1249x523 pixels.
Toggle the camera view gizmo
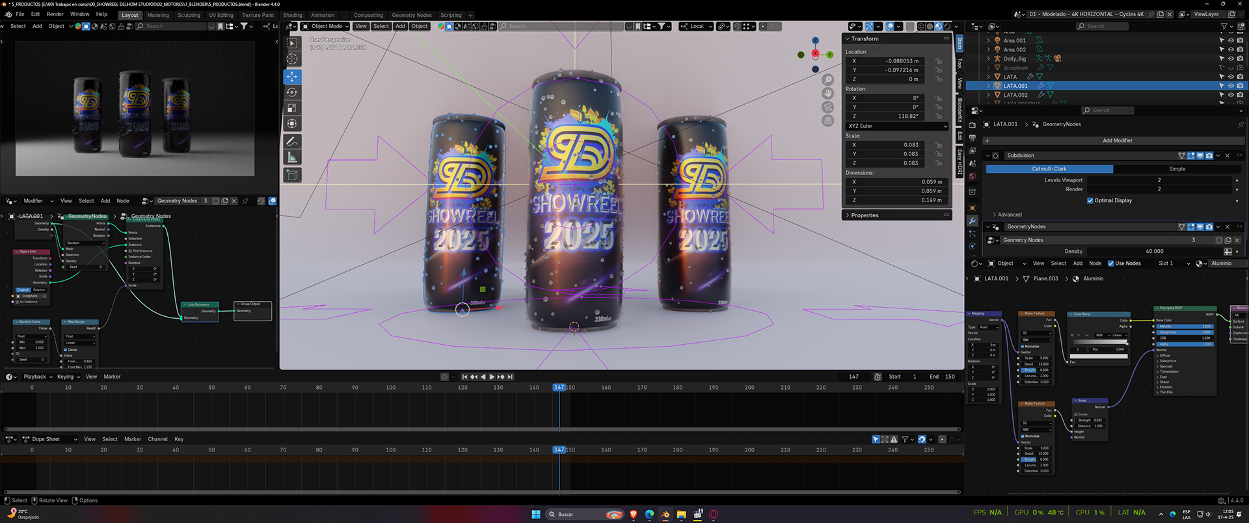(827, 107)
